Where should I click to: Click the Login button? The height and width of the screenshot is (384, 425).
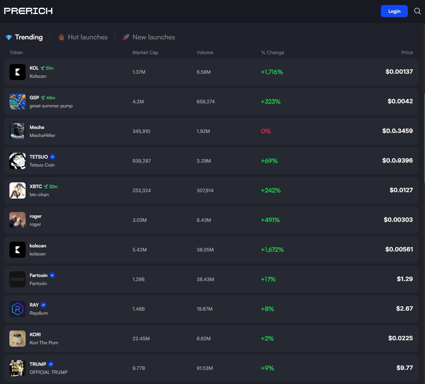tap(394, 11)
